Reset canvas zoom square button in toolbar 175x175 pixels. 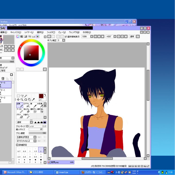pos(103,37)
